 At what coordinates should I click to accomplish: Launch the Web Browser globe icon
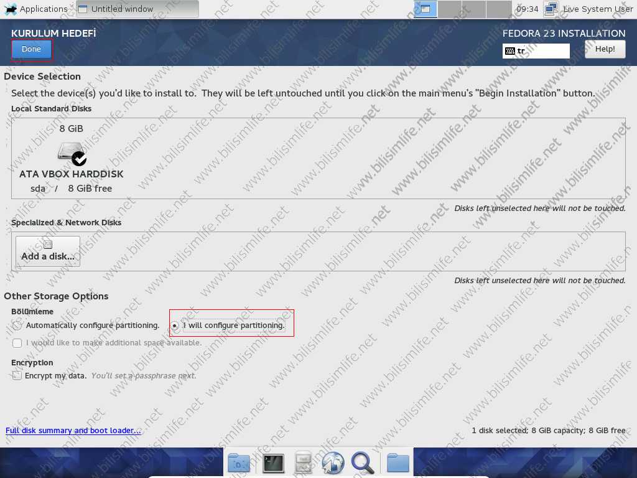point(333,463)
